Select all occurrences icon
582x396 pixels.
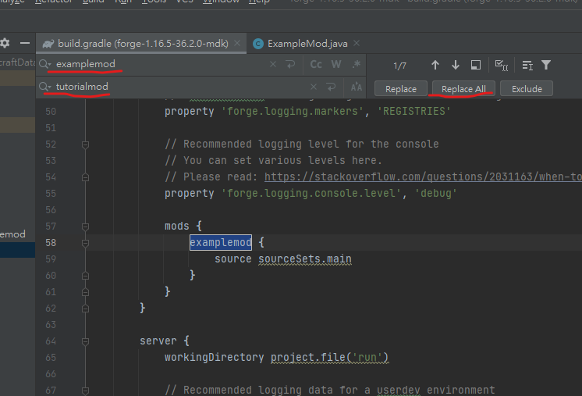[502, 66]
